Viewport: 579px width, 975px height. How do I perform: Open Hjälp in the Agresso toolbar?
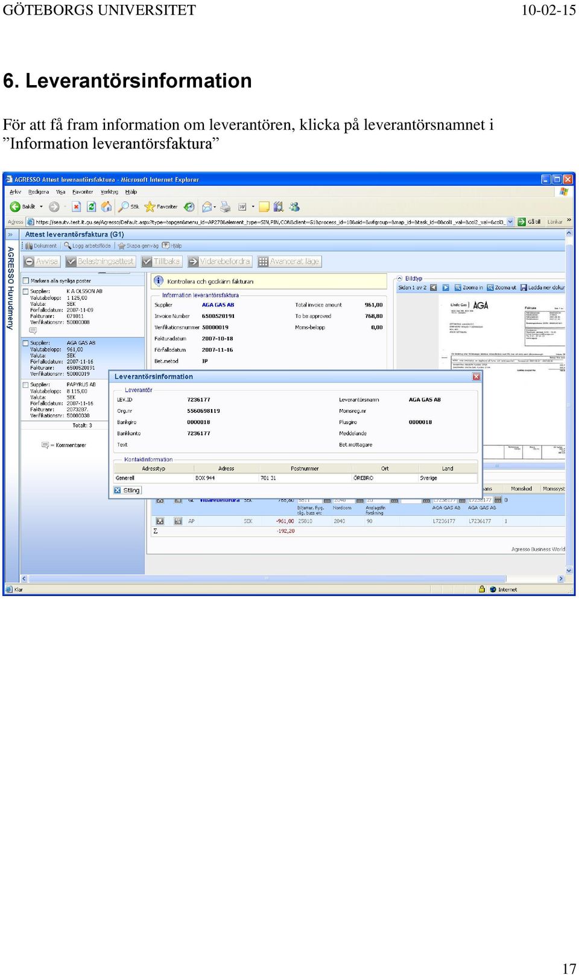[x=172, y=246]
